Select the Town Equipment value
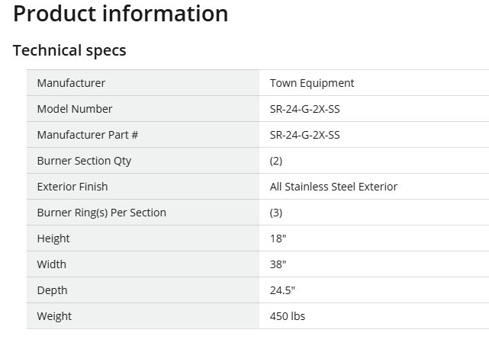This screenshot has height=352, width=489. [x=312, y=83]
